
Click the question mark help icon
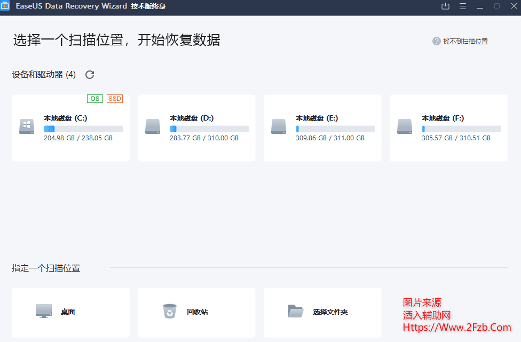click(436, 41)
